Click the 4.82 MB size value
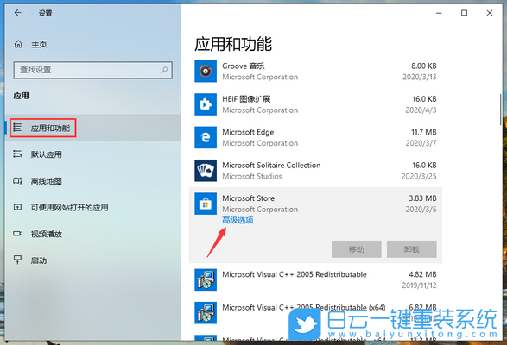Image resolution: width=507 pixels, height=345 pixels. click(422, 274)
